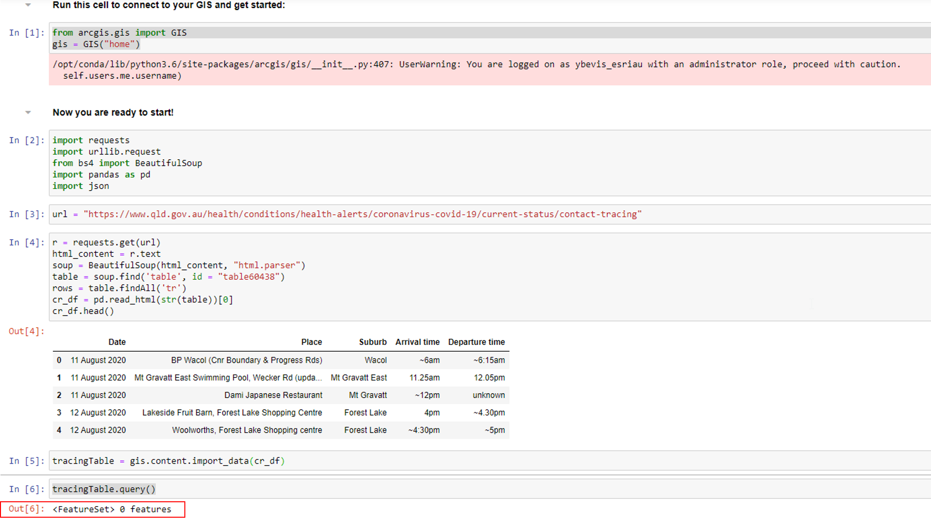Select the url assignment code cell

point(490,214)
